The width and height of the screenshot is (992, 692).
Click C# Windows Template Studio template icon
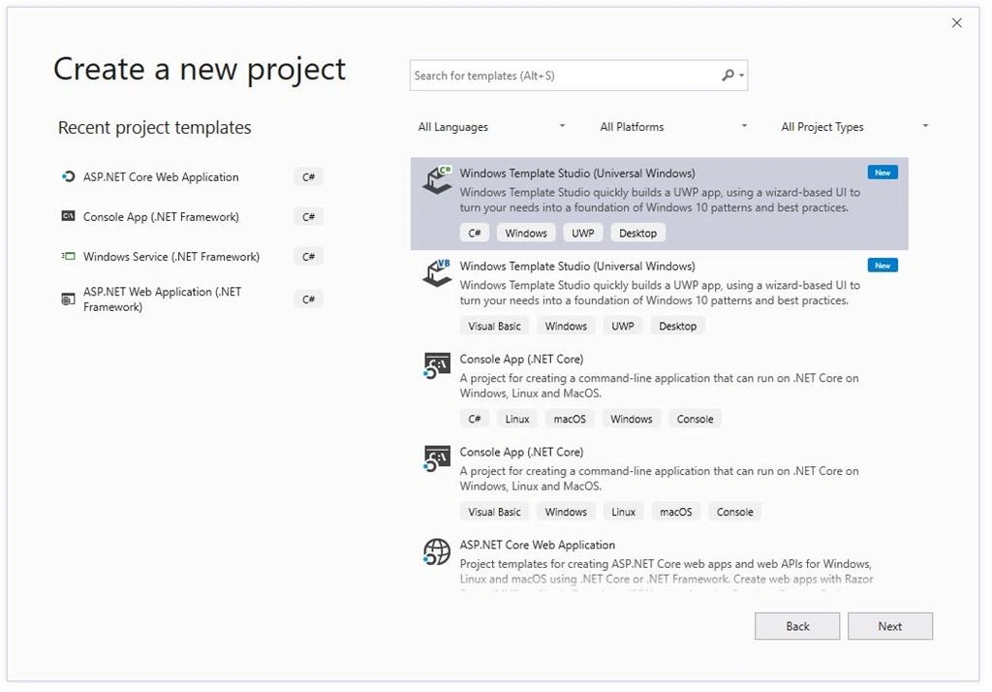point(437,181)
